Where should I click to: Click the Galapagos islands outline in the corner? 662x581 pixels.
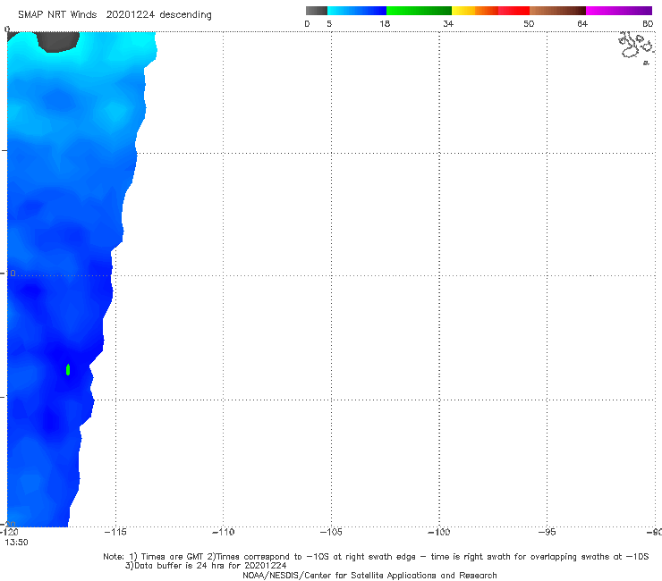[636, 46]
